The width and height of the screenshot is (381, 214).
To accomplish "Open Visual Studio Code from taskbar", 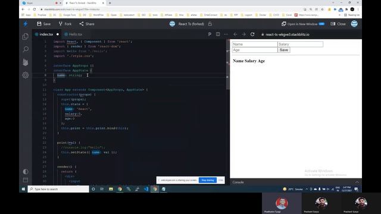I will coord(146,189).
